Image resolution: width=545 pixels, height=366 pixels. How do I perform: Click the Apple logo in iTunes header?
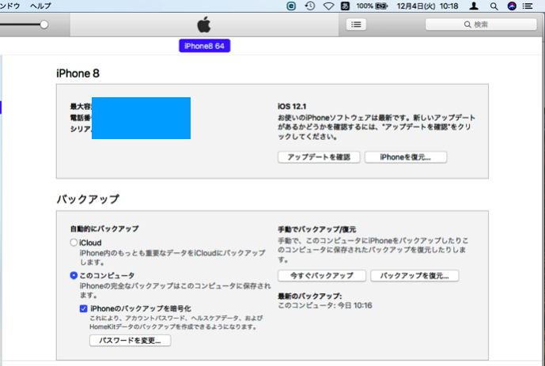pyautogui.click(x=204, y=25)
